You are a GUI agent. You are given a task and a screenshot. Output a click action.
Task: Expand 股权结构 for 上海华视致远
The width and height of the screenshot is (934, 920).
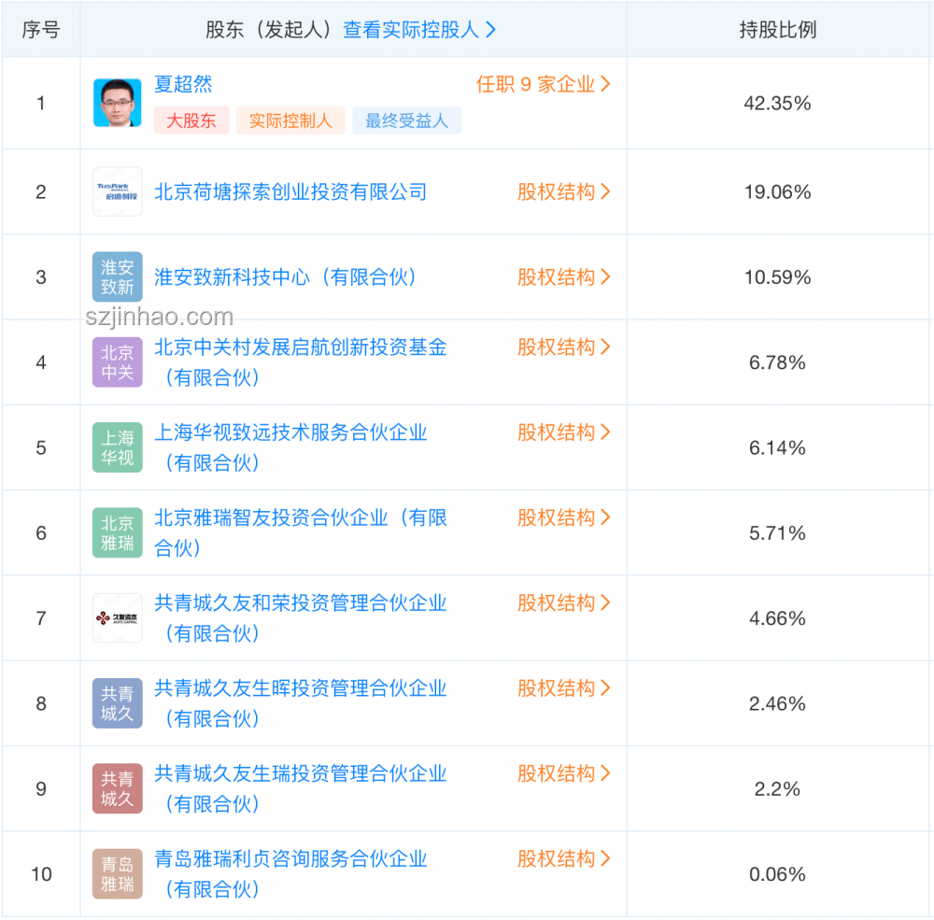point(563,432)
